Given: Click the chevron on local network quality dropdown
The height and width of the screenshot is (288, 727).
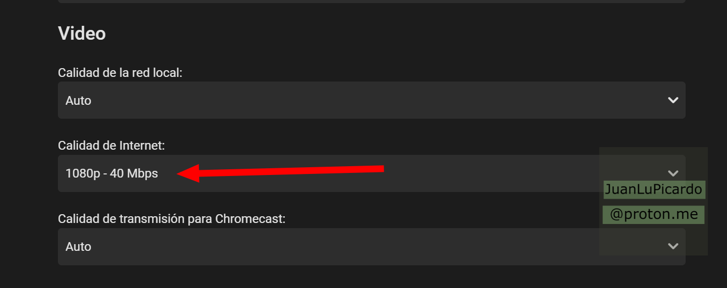Looking at the screenshot, I should pyautogui.click(x=673, y=100).
